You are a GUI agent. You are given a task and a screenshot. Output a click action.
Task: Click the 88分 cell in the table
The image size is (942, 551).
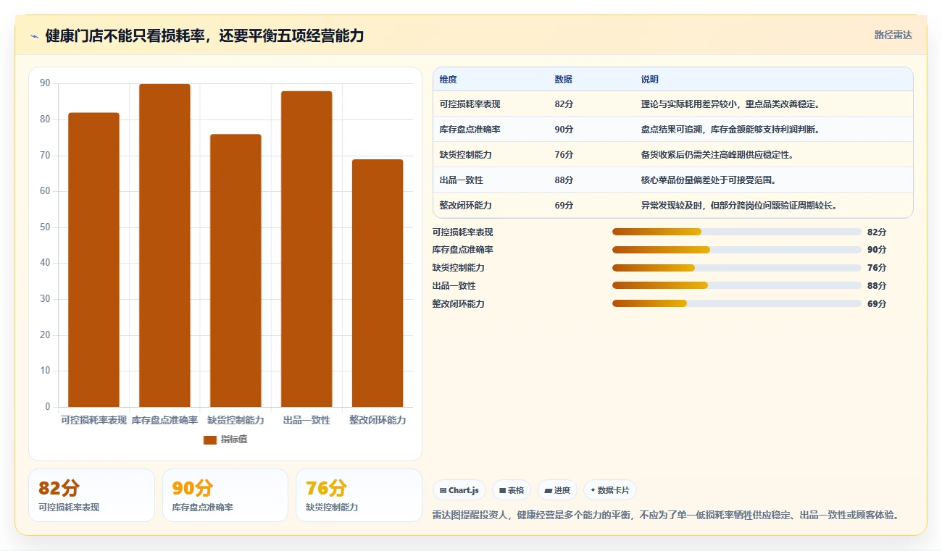tap(564, 180)
